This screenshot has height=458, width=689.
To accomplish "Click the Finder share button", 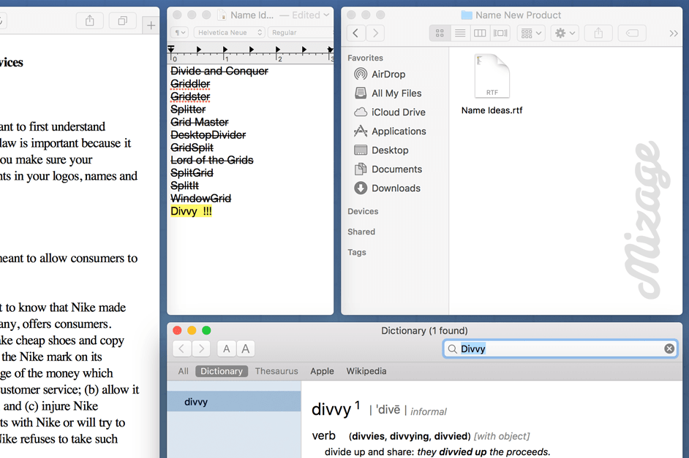I will click(x=598, y=33).
